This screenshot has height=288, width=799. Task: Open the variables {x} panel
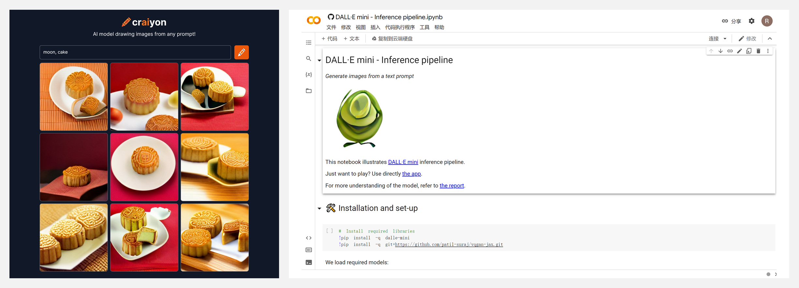tap(308, 74)
